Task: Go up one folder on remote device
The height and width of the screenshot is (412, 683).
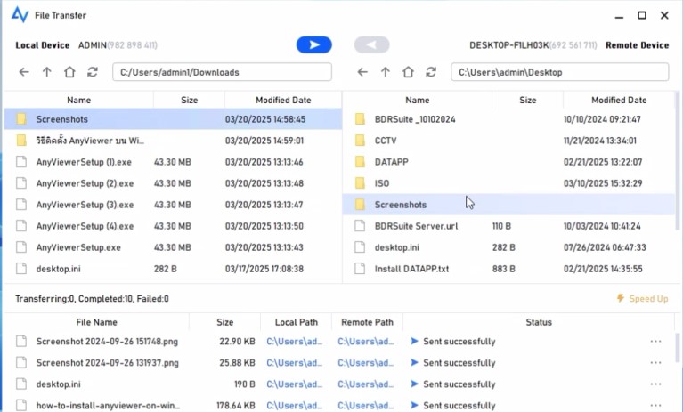Action: tap(386, 72)
